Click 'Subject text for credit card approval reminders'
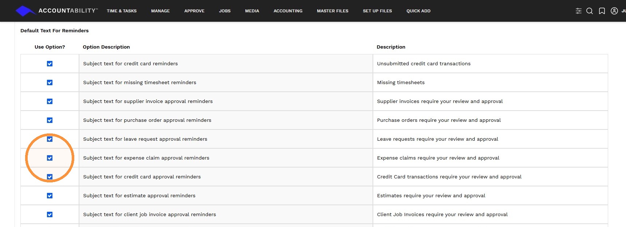626x227 pixels. pyautogui.click(x=142, y=177)
